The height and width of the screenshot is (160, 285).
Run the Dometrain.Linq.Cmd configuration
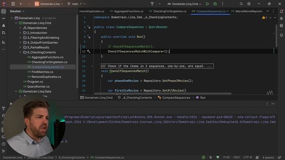[208, 4]
